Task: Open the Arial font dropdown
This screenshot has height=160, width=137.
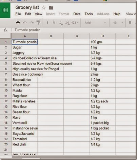Action: (x=95, y=23)
